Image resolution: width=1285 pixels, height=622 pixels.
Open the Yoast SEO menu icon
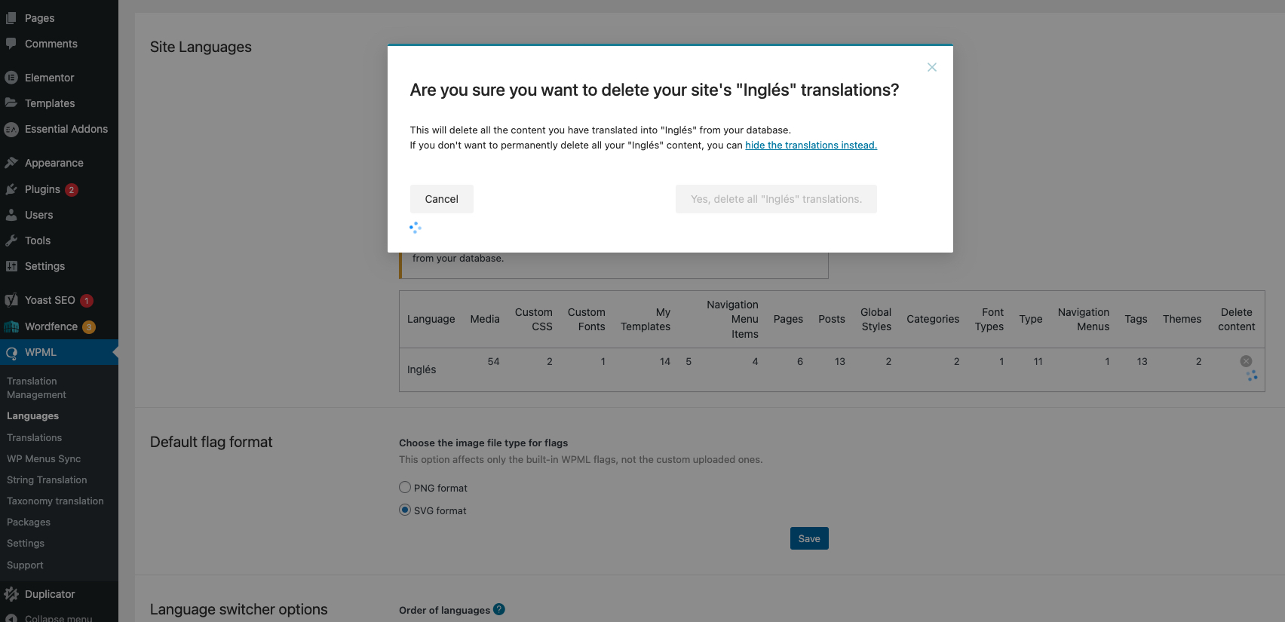click(x=11, y=300)
